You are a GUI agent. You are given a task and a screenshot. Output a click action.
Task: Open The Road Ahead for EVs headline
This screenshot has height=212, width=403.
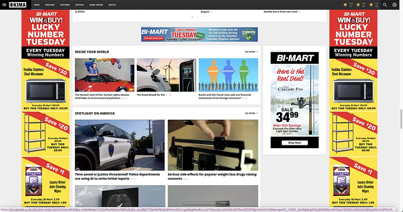tap(151, 95)
